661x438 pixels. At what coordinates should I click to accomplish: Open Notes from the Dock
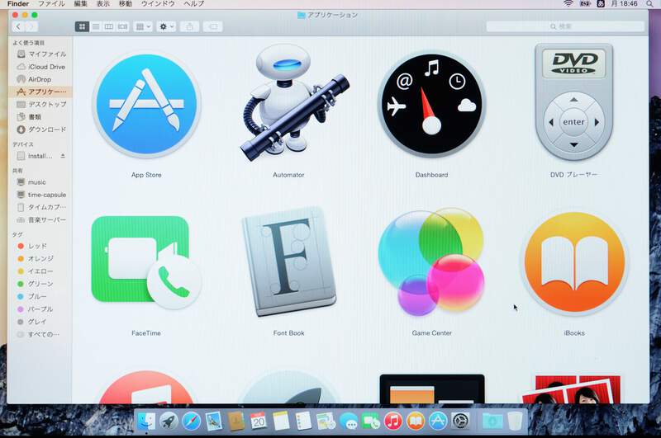(281, 421)
